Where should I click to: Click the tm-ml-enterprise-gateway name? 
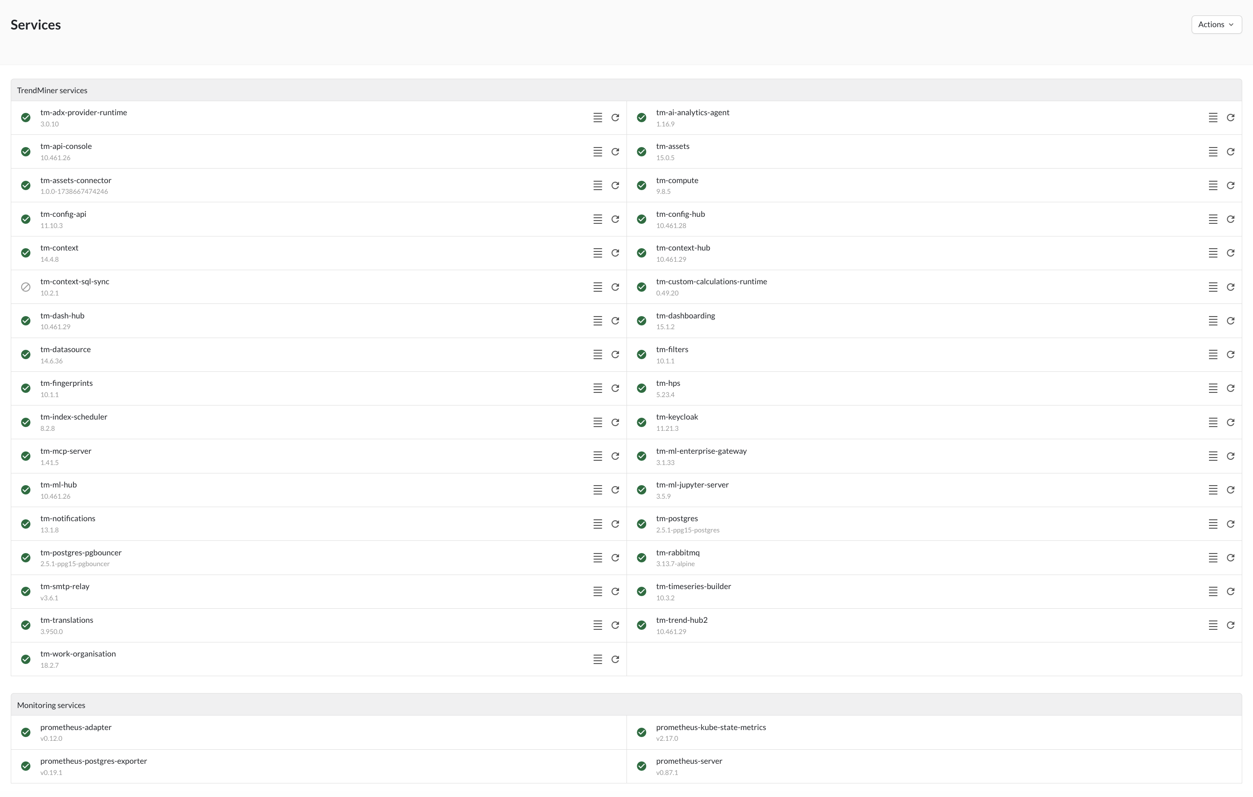click(701, 451)
